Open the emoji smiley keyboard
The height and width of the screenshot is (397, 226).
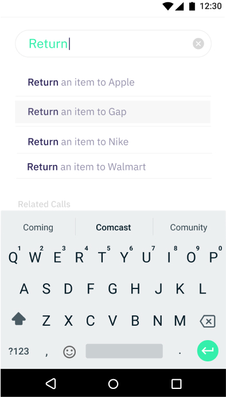coord(69,352)
